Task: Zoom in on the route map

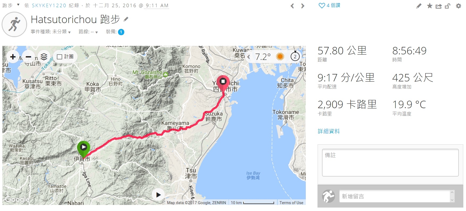Action: pos(13,56)
